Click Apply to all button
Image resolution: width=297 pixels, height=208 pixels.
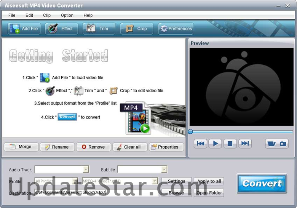point(209,181)
